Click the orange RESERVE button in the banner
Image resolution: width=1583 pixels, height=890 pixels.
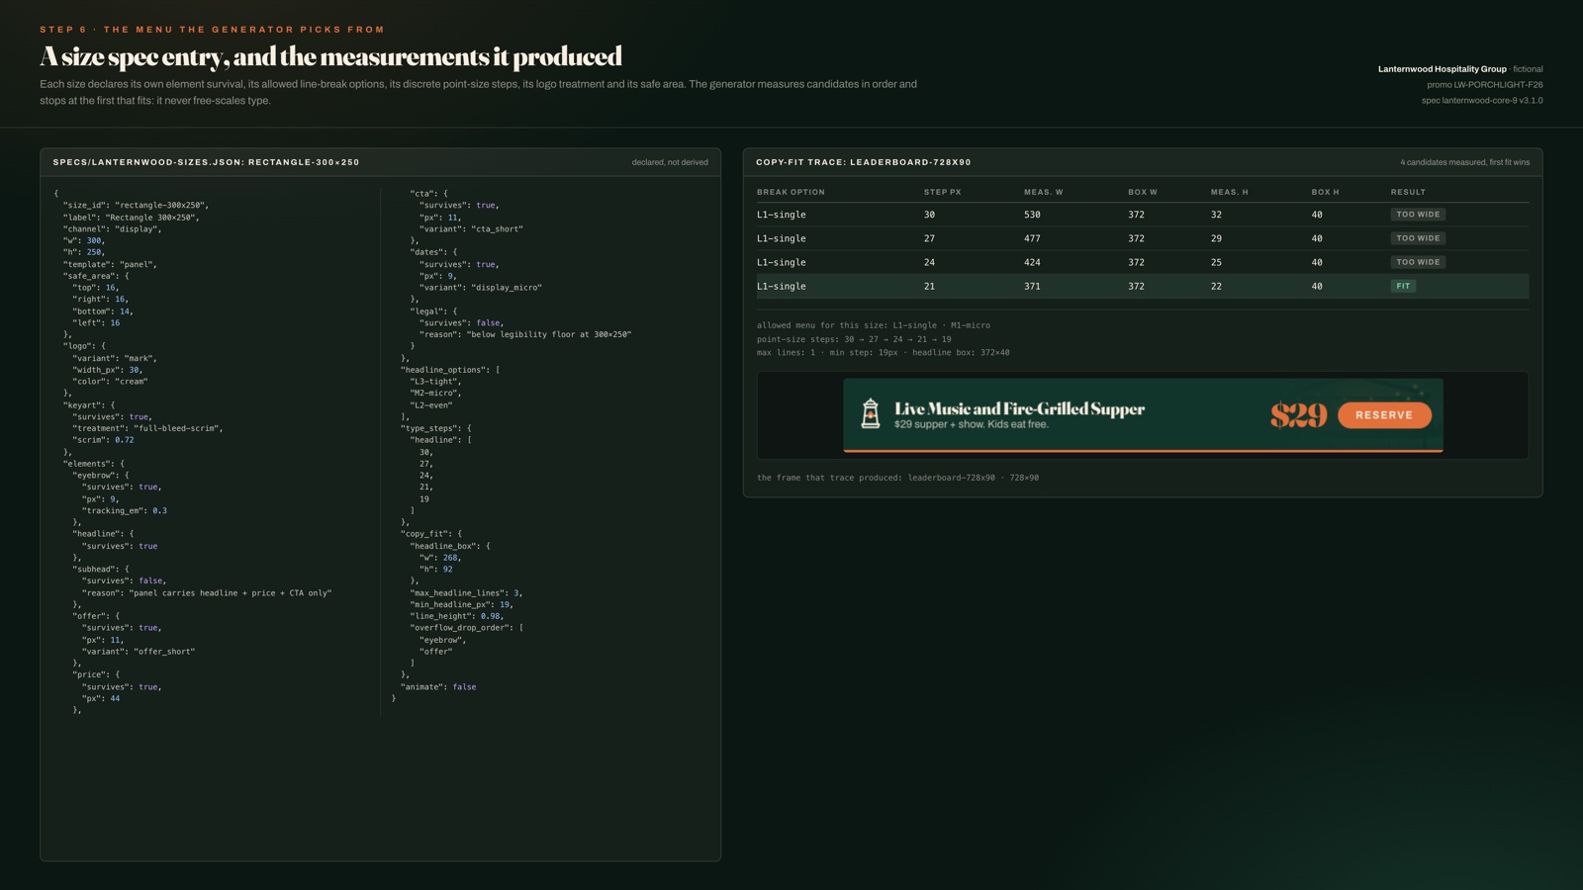point(1384,415)
